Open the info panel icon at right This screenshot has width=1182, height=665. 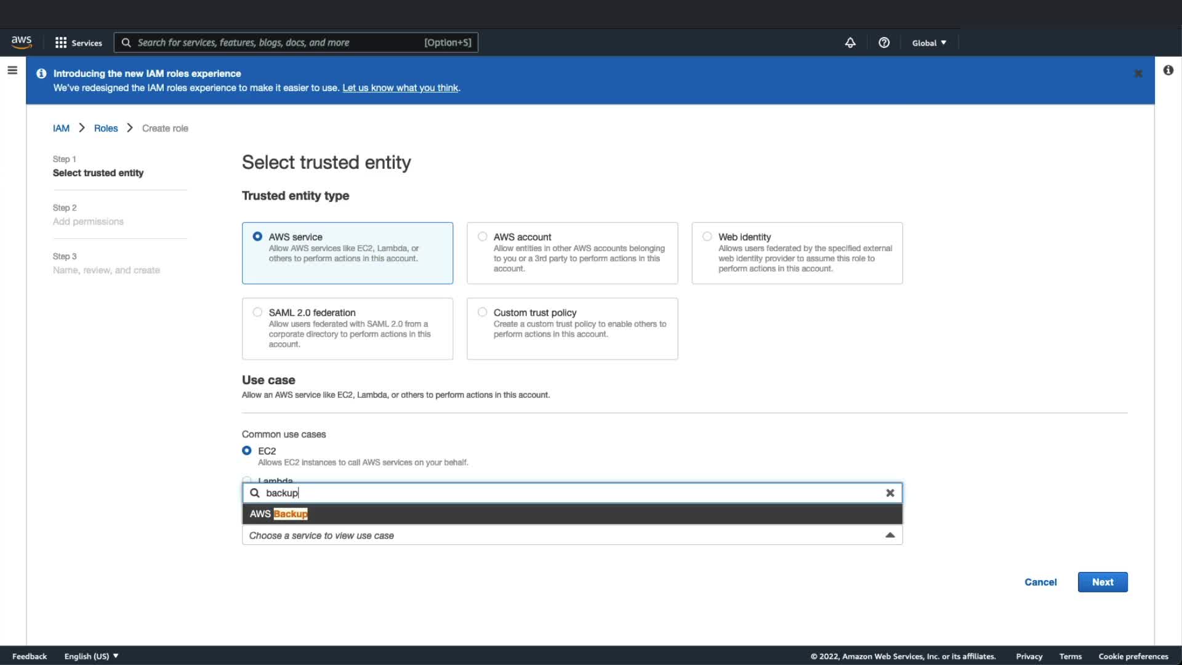(x=1168, y=70)
